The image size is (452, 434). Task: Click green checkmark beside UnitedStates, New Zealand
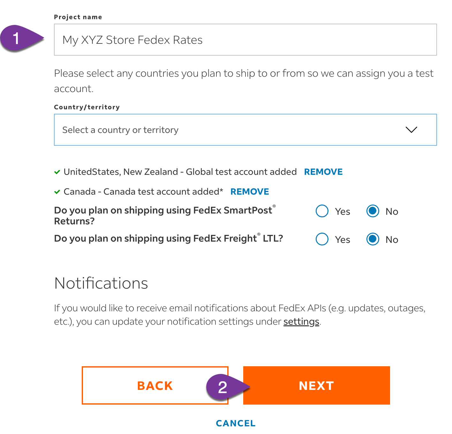57,172
